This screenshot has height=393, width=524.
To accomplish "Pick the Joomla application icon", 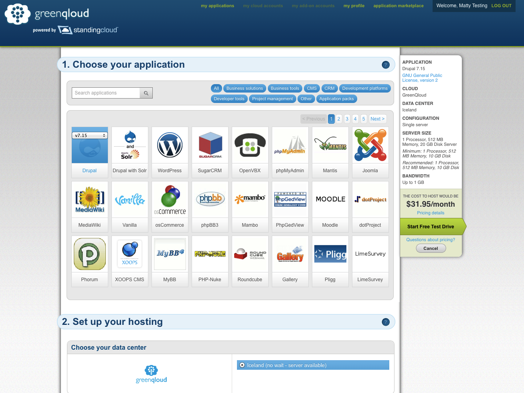I will pyautogui.click(x=370, y=145).
